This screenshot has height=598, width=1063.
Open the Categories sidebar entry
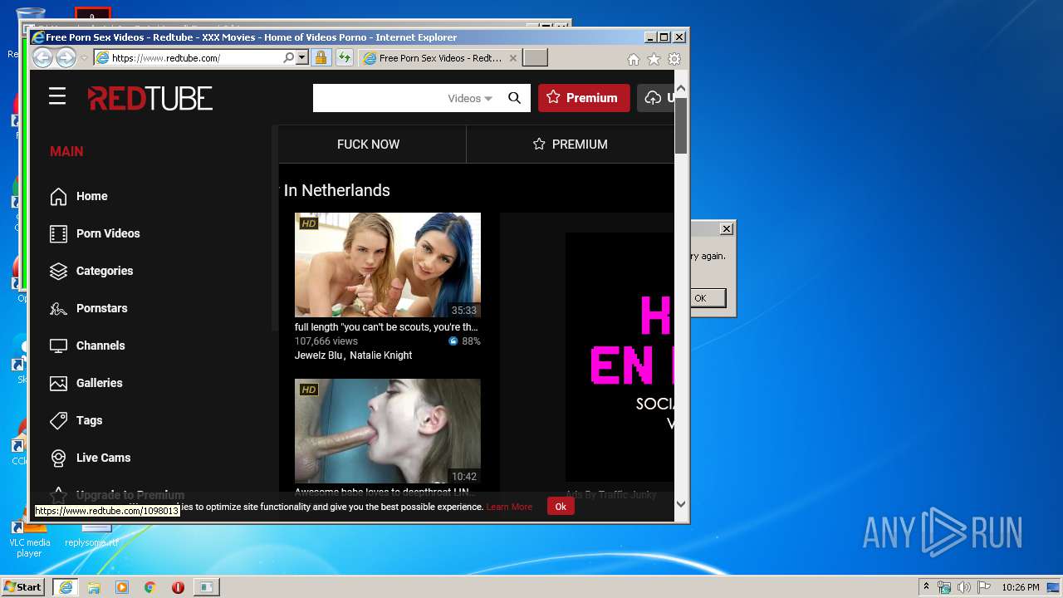coord(104,271)
